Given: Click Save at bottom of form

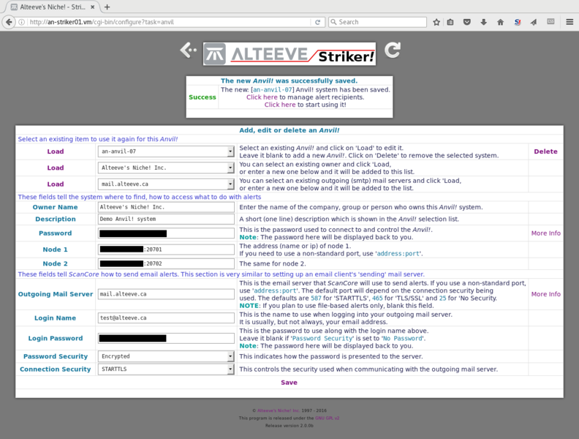Looking at the screenshot, I should (x=289, y=383).
